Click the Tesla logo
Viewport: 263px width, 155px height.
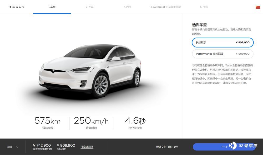[17, 7]
